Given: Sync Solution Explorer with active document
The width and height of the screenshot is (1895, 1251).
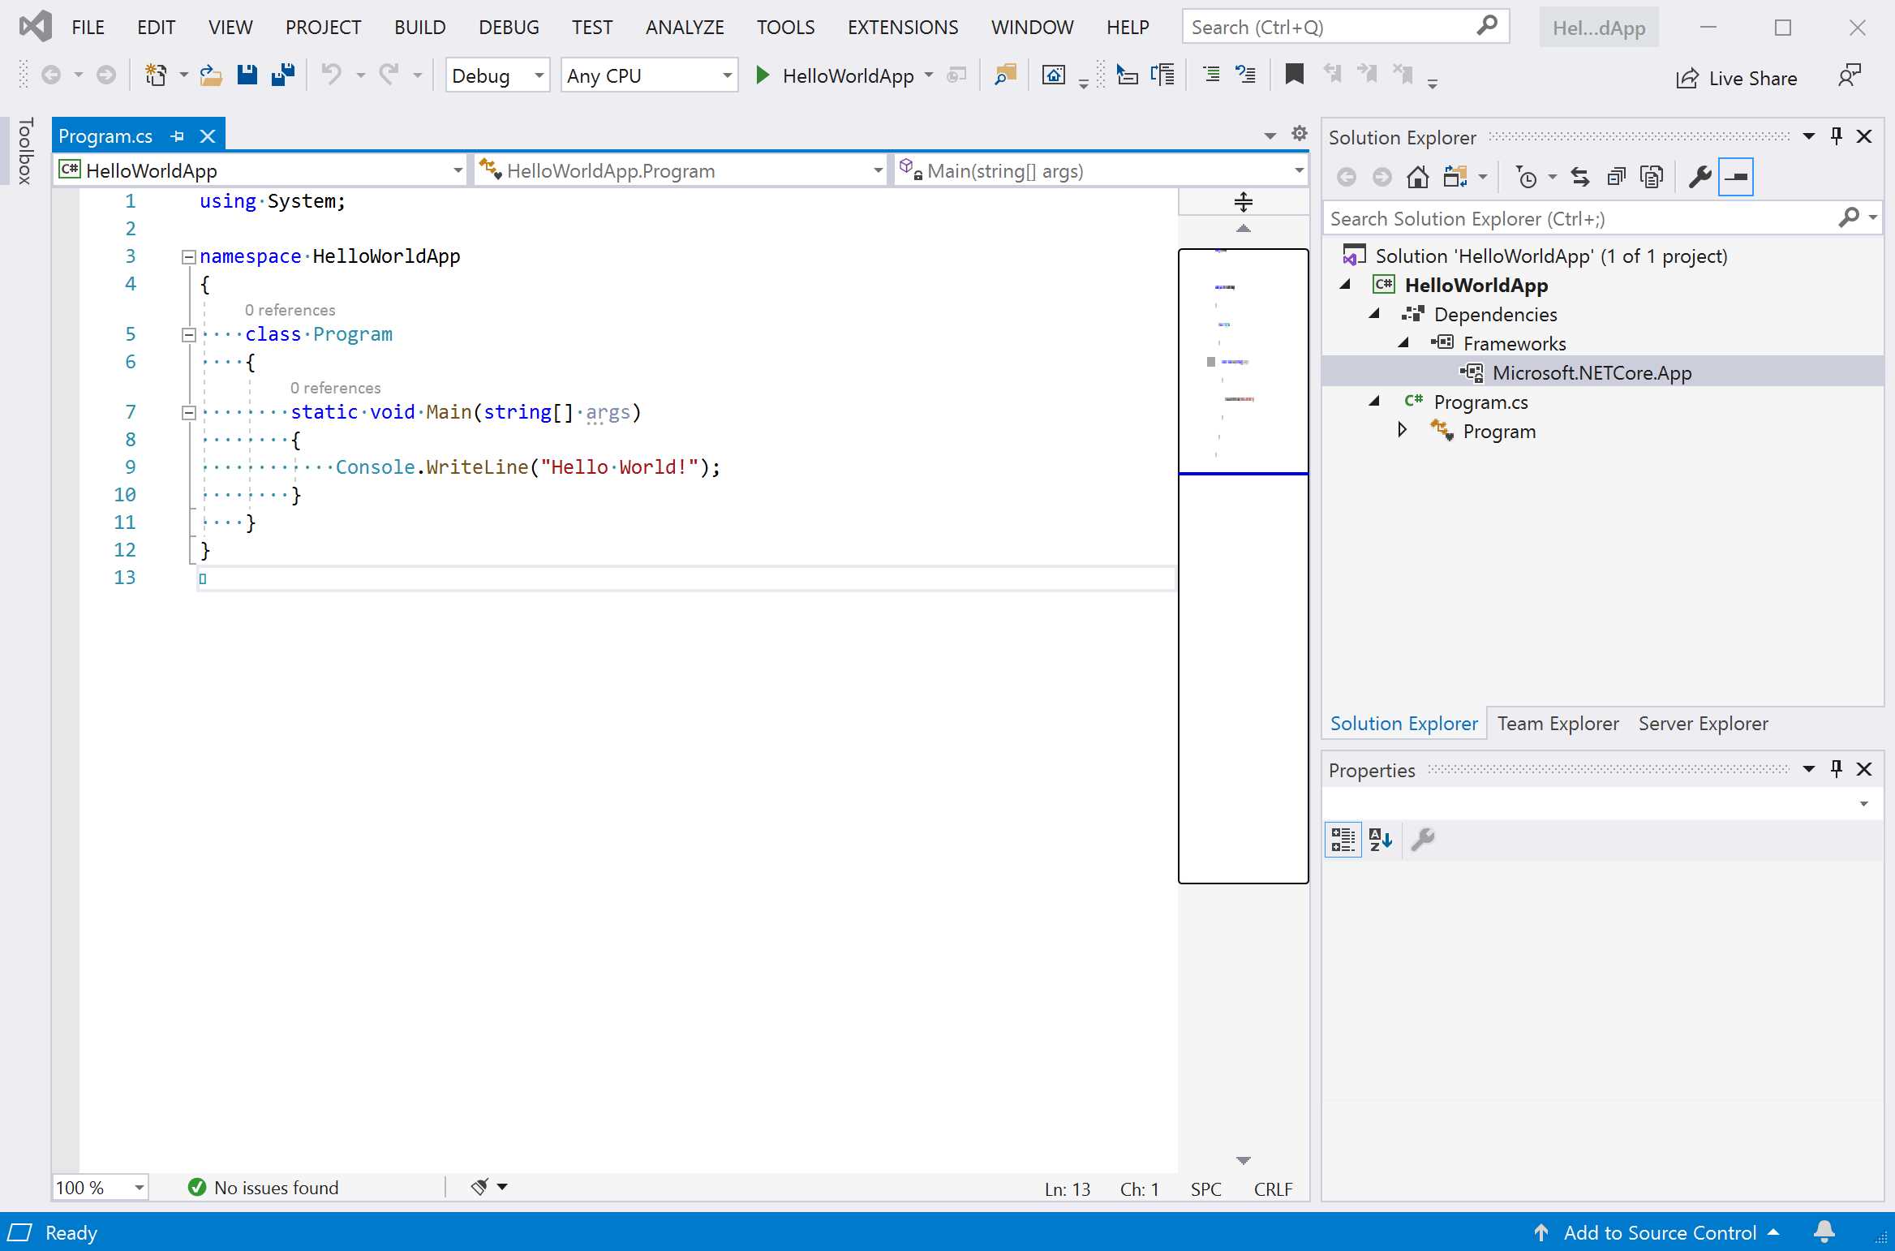Looking at the screenshot, I should tap(1579, 176).
